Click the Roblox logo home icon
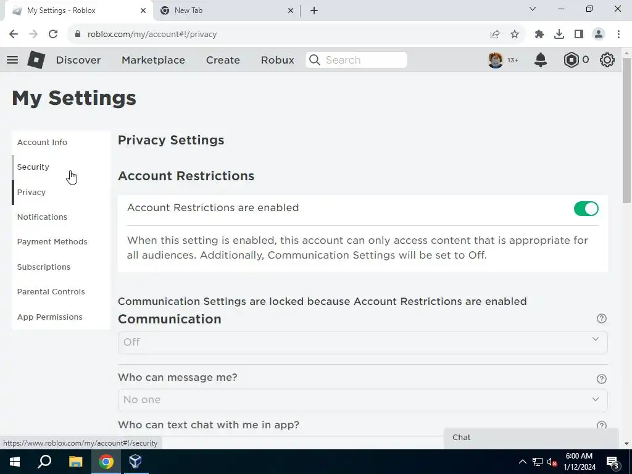632x474 pixels. click(36, 60)
